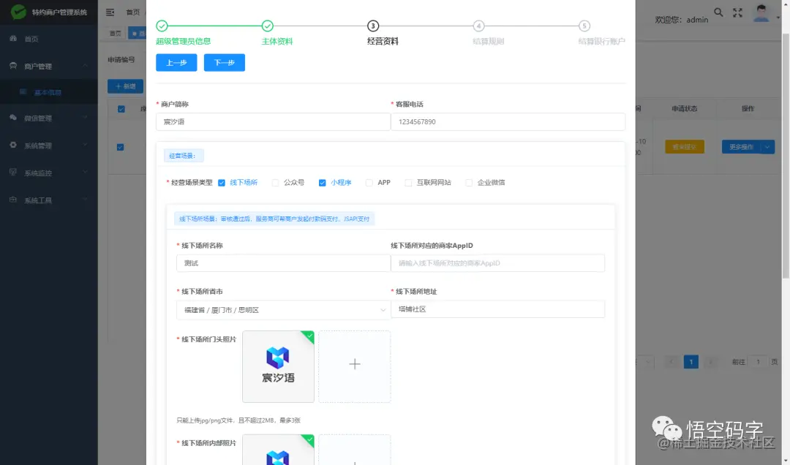Open the 基本信息 sidebar submenu item

[x=49, y=92]
